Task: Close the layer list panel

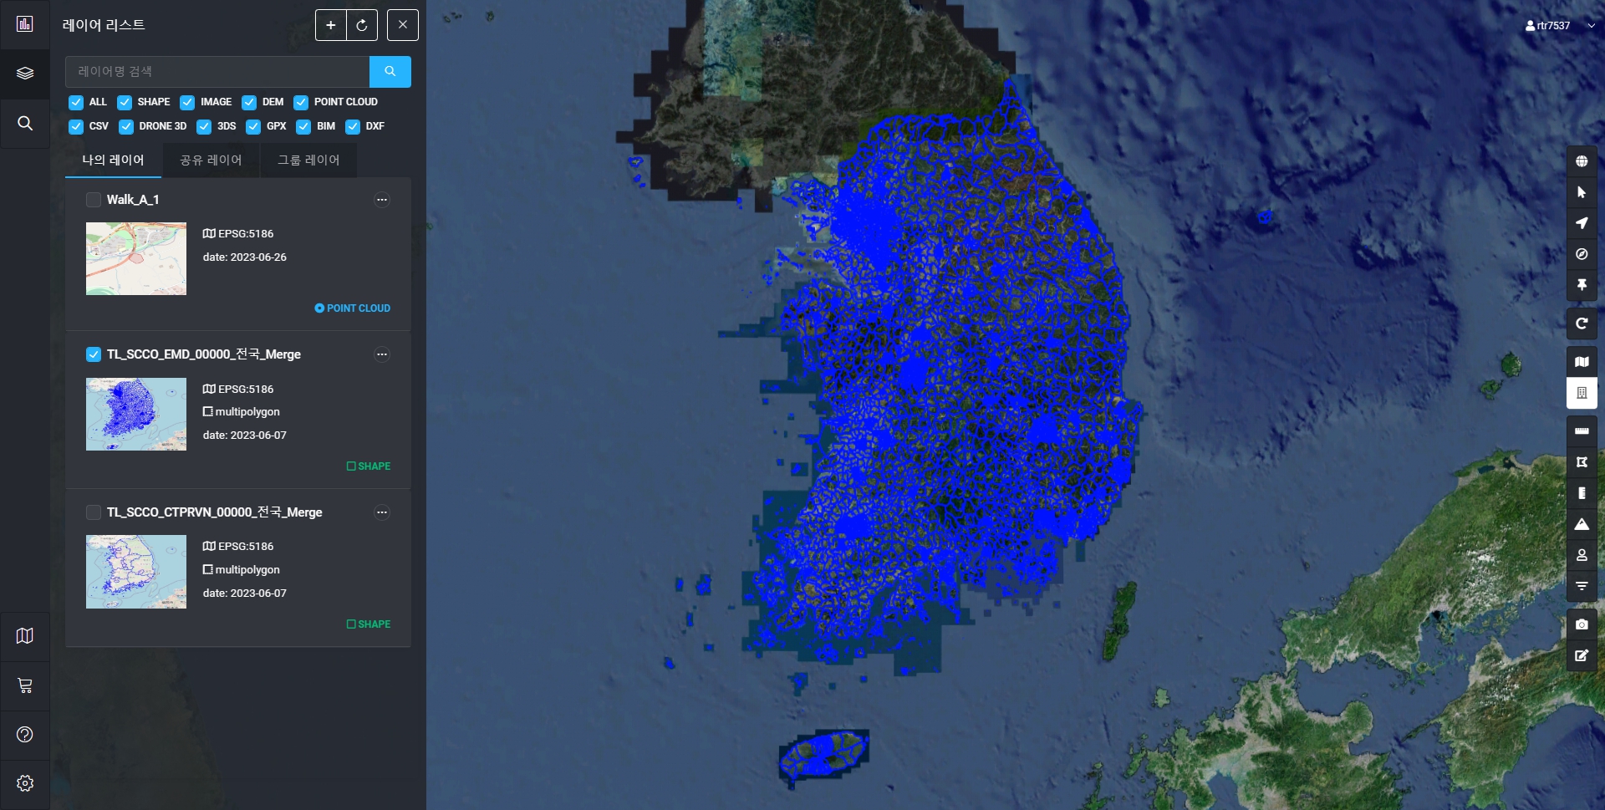Action: click(402, 25)
